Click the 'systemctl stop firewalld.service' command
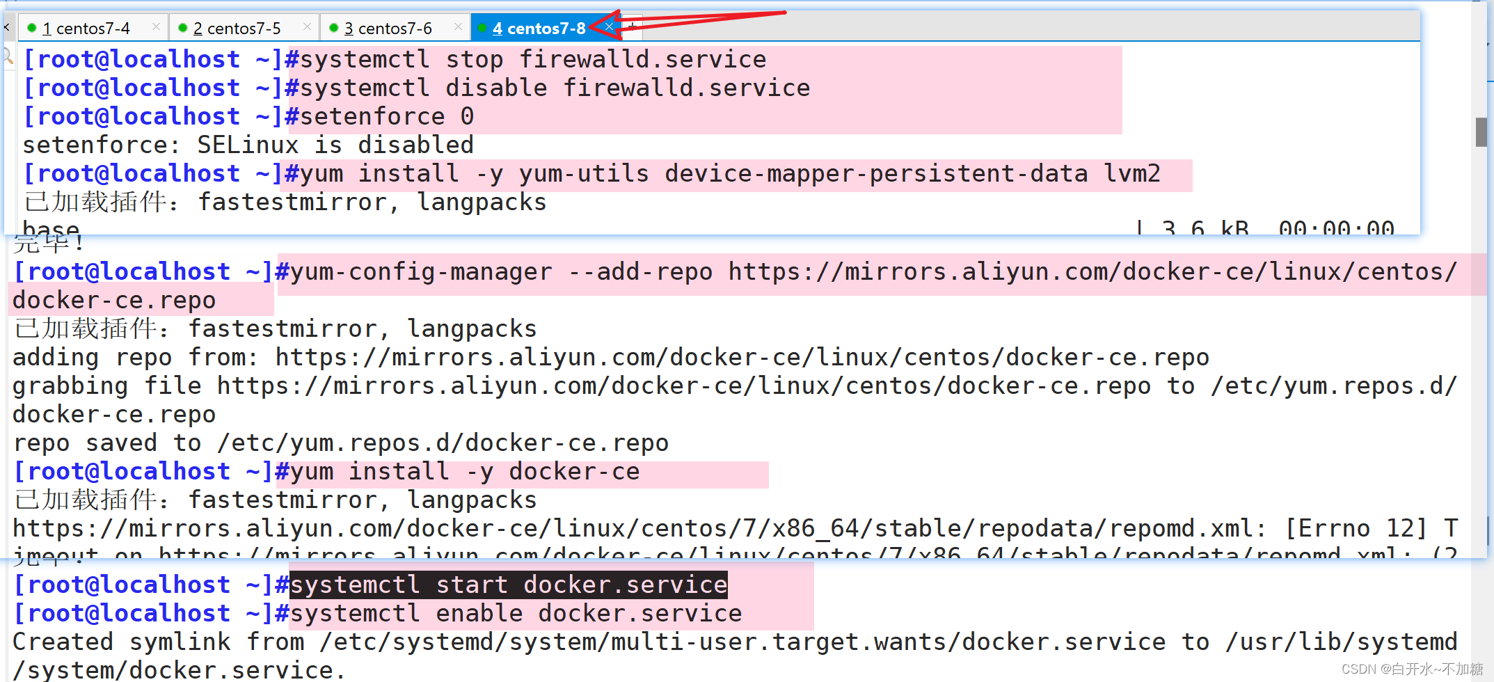The image size is (1494, 682). [533, 59]
